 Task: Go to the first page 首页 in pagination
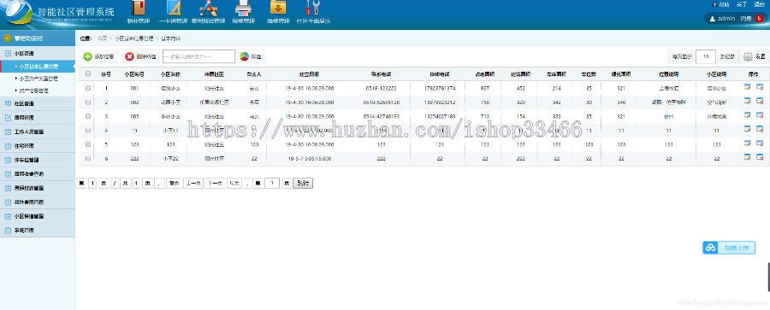coord(174,183)
